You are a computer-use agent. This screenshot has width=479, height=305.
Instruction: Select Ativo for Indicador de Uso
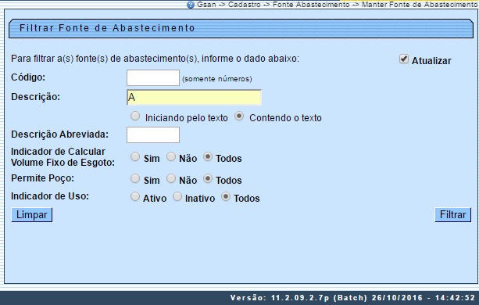click(135, 196)
